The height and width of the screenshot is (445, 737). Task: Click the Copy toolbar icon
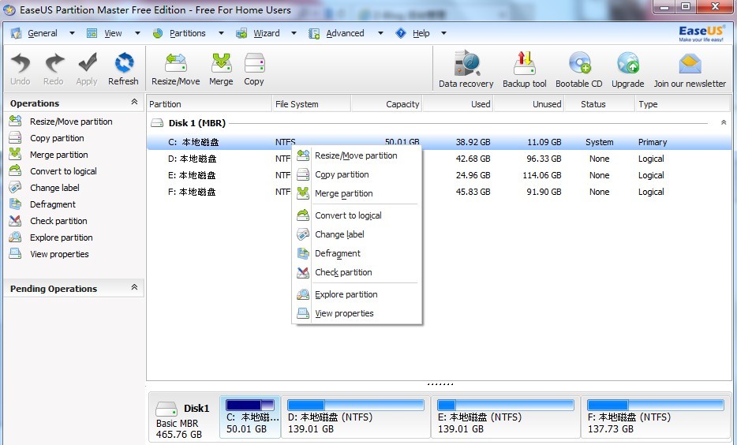click(x=254, y=63)
